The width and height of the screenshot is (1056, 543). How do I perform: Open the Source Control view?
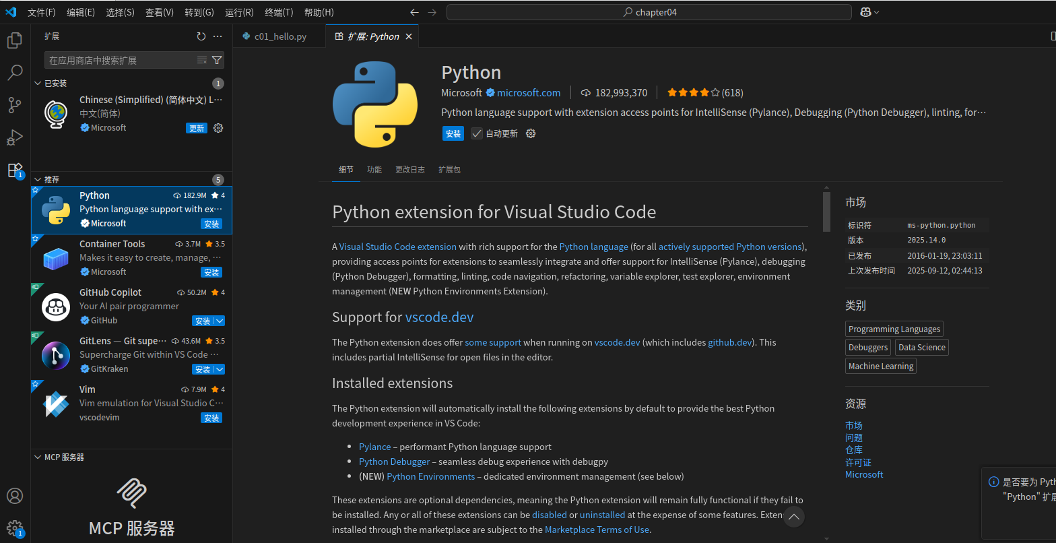[x=15, y=105]
